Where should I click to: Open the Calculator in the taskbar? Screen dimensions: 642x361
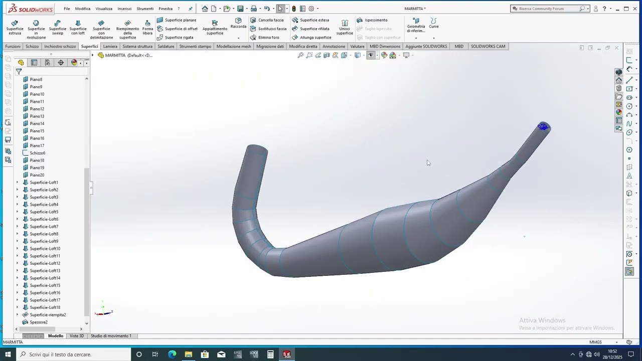tap(270, 354)
